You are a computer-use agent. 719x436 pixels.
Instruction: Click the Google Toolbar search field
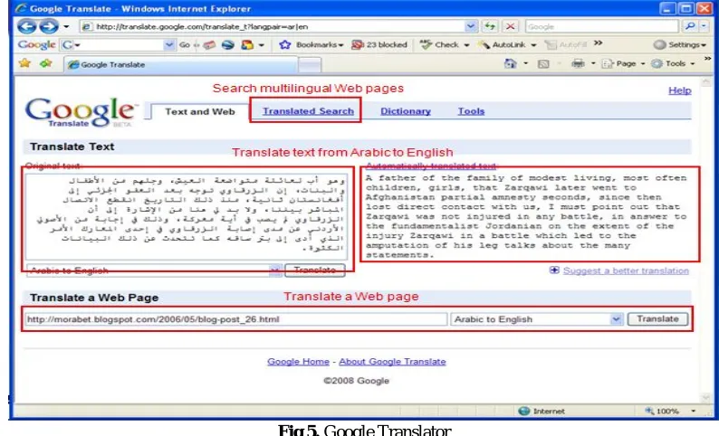[x=118, y=45]
